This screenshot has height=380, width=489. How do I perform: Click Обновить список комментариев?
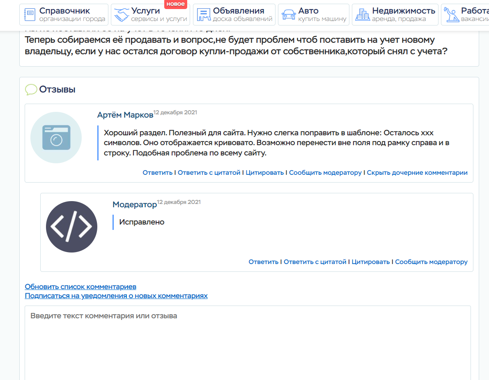[80, 287]
